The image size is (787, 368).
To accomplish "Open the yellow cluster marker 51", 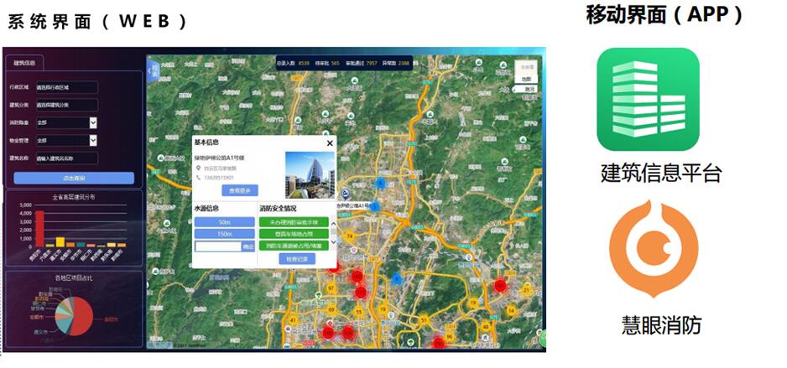I will click(424, 320).
